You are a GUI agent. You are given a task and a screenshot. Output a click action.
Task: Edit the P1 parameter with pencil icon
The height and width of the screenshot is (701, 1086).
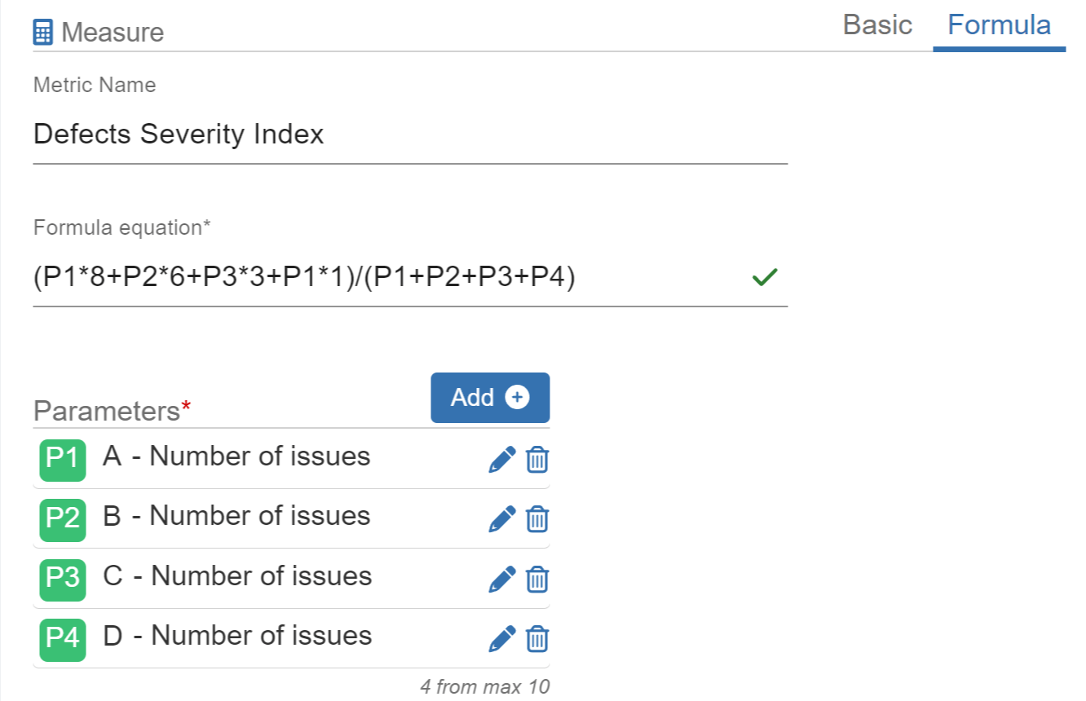(502, 460)
